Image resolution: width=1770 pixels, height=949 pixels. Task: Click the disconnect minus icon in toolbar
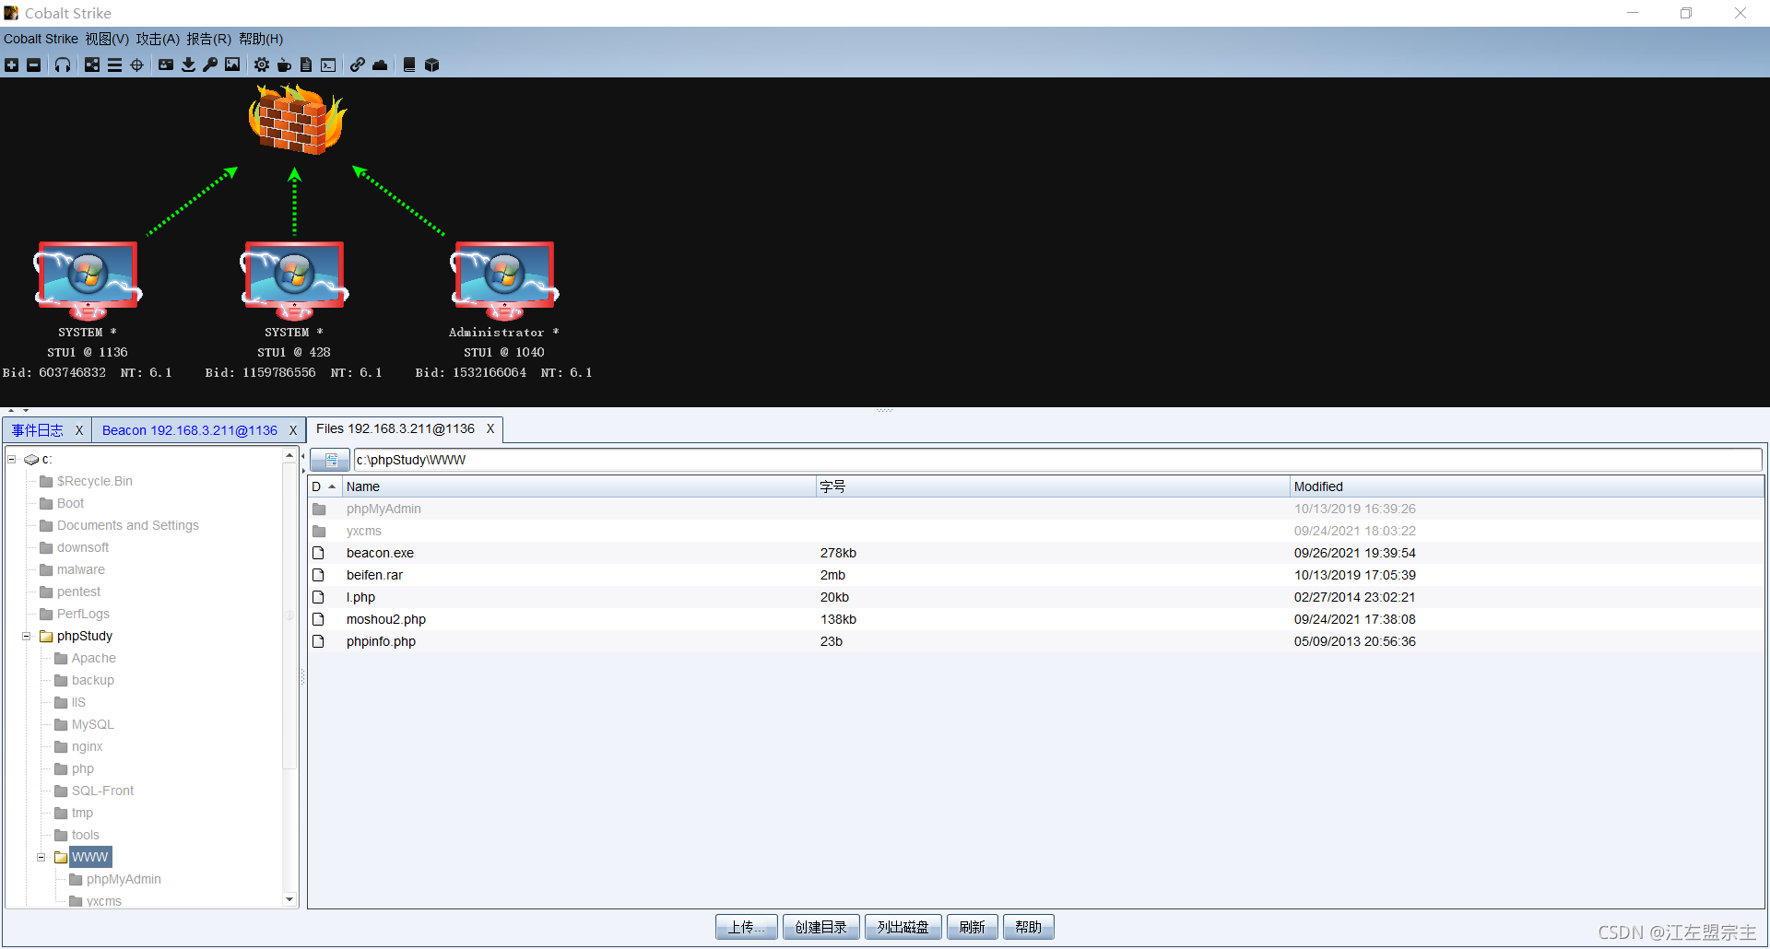[33, 64]
